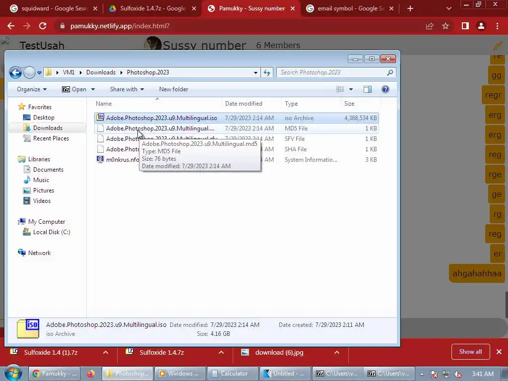Open the Chrome profile icon
The height and width of the screenshot is (381, 508).
(x=481, y=26)
